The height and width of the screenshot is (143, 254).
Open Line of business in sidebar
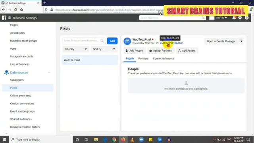pyautogui.click(x=19, y=64)
